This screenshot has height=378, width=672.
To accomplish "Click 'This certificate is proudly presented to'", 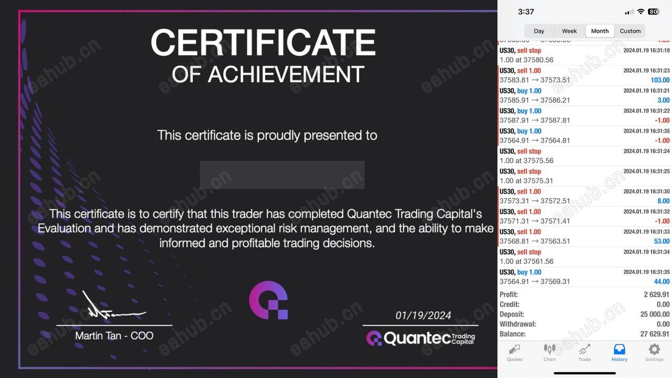I will point(267,135).
